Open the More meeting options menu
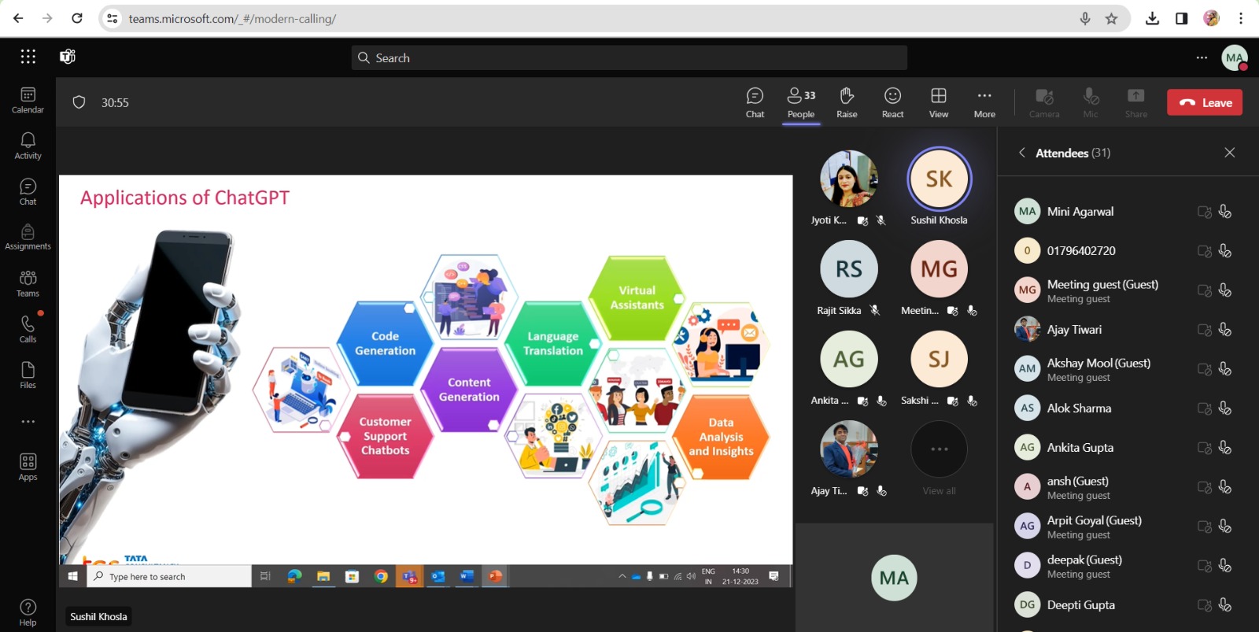The width and height of the screenshot is (1259, 632). (x=984, y=103)
